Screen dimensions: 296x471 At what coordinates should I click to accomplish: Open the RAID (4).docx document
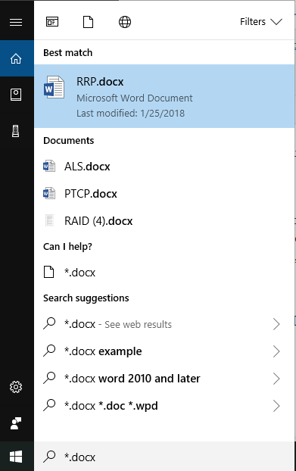pos(164,221)
